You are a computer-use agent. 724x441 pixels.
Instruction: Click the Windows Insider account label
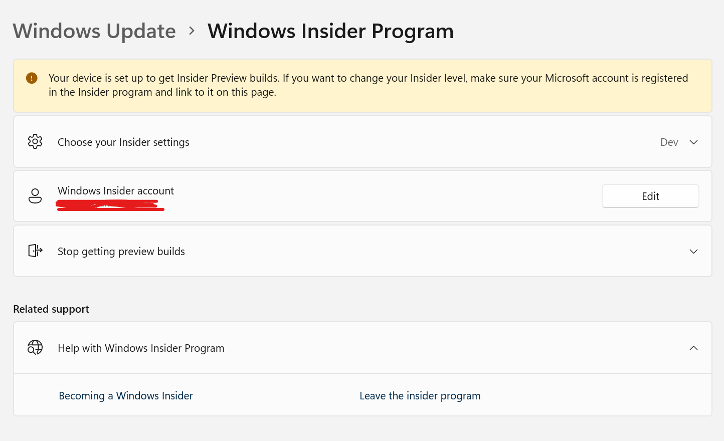click(116, 191)
